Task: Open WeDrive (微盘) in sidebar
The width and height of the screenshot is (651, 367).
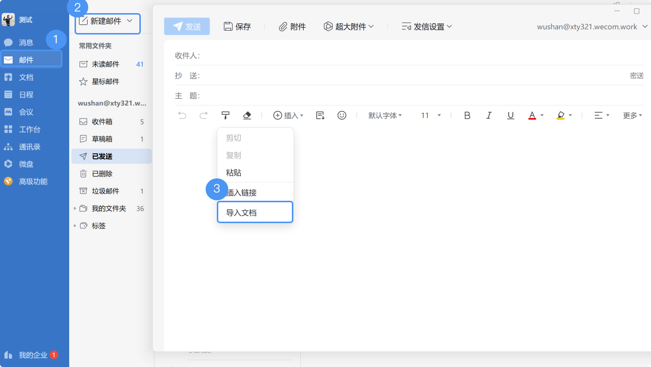Action: tap(26, 164)
